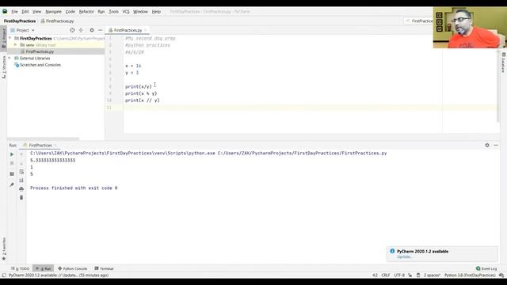Expand the venv folder
Image resolution: width=507 pixels, height=285 pixels.
pos(15,45)
